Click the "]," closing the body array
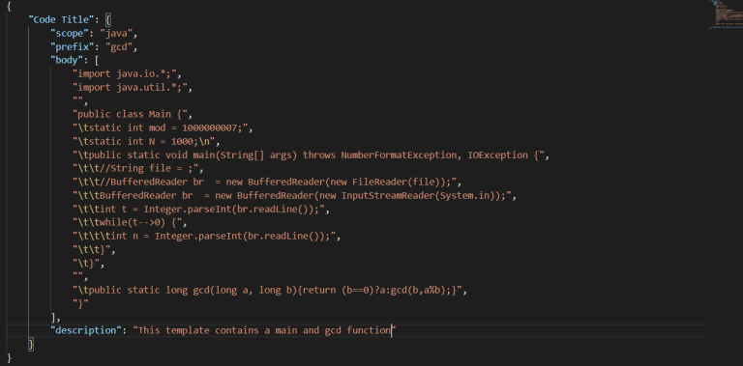The height and width of the screenshot is (366, 743). pos(55,318)
